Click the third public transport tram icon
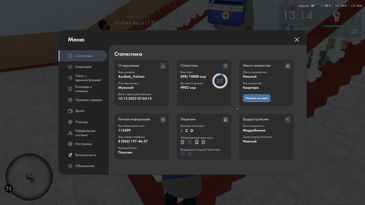This screenshot has height=205, width=365. 196,142
